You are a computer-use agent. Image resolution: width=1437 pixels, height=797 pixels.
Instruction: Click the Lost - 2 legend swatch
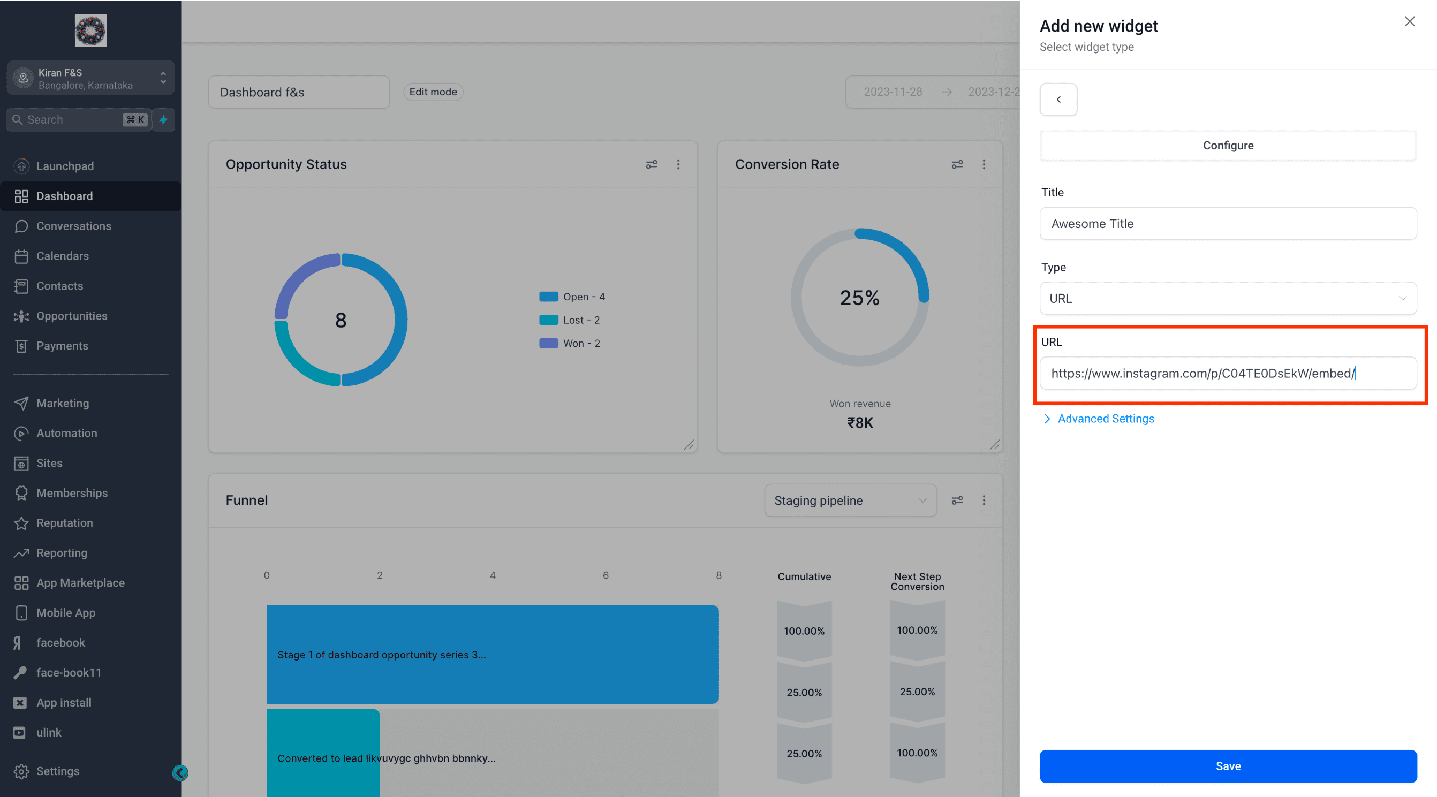point(548,320)
